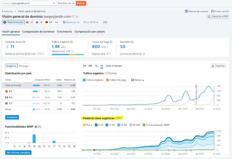Click the star reviews SERP icon

pyautogui.click(x=24, y=146)
